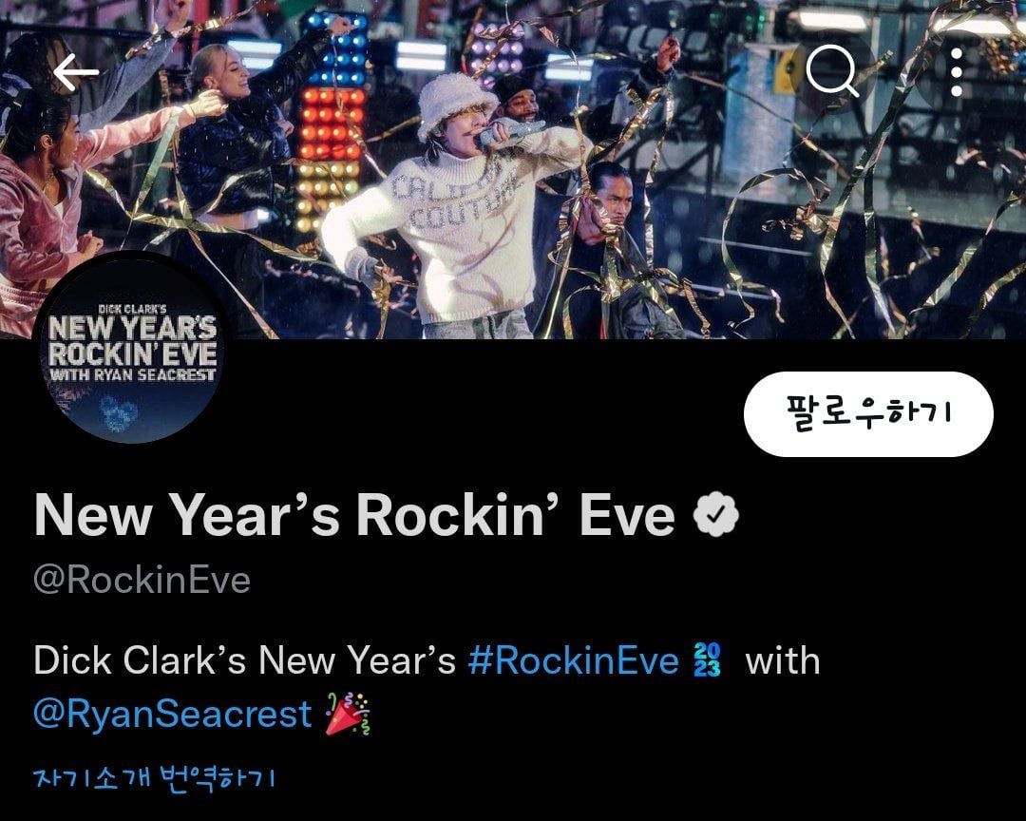This screenshot has height=821, width=1026.
Task: Go back using the left arrow
Action: pyautogui.click(x=76, y=72)
